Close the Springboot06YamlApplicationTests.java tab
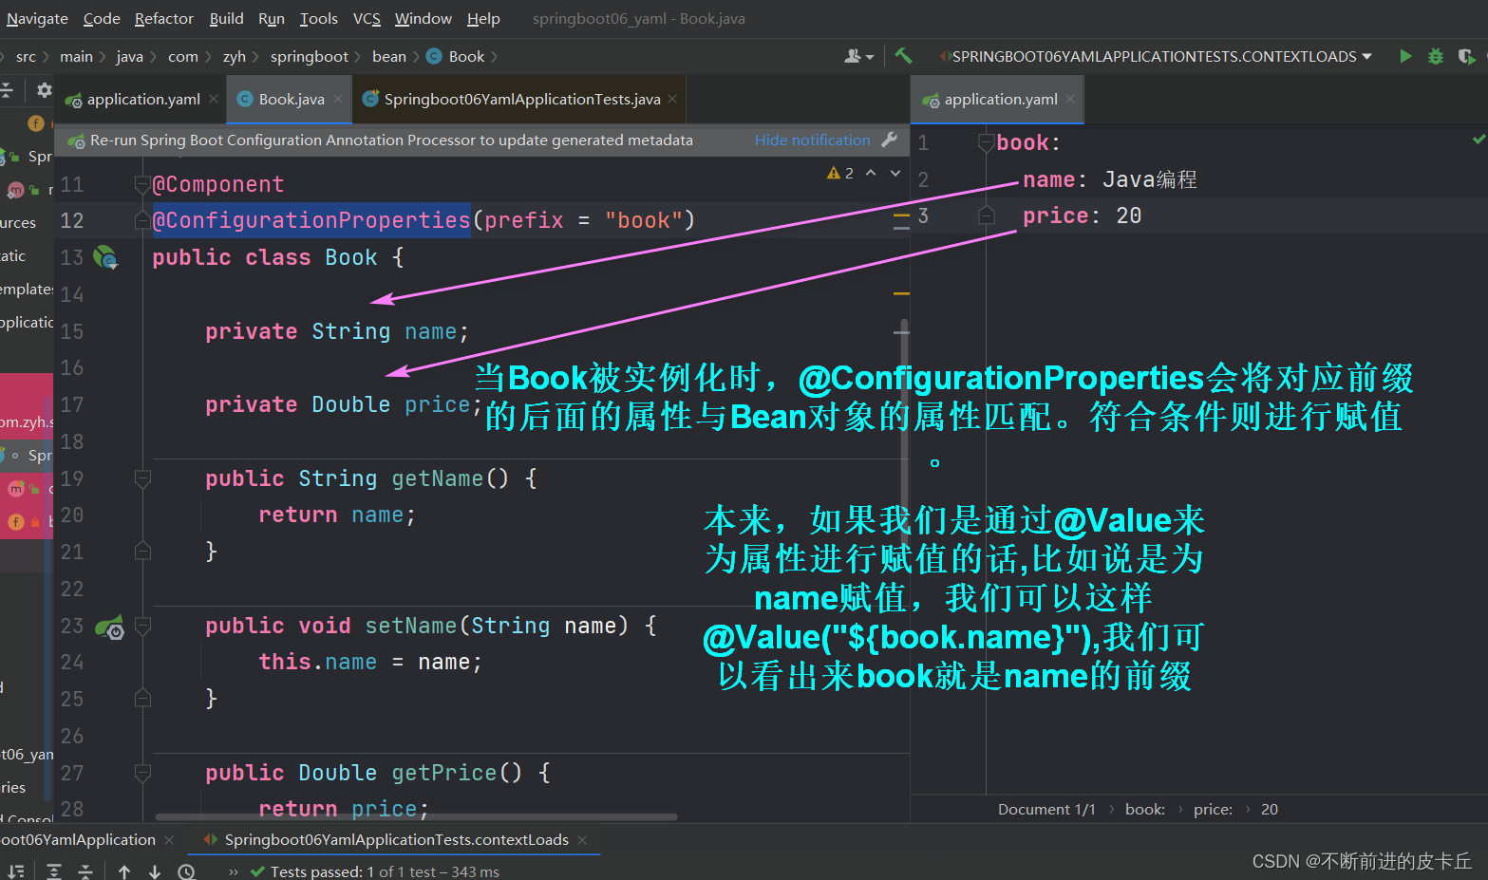This screenshot has width=1488, height=880. pyautogui.click(x=672, y=100)
